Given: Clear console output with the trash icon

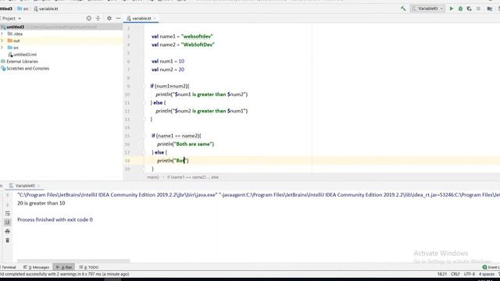Looking at the screenshot, I should pyautogui.click(x=7, y=240).
